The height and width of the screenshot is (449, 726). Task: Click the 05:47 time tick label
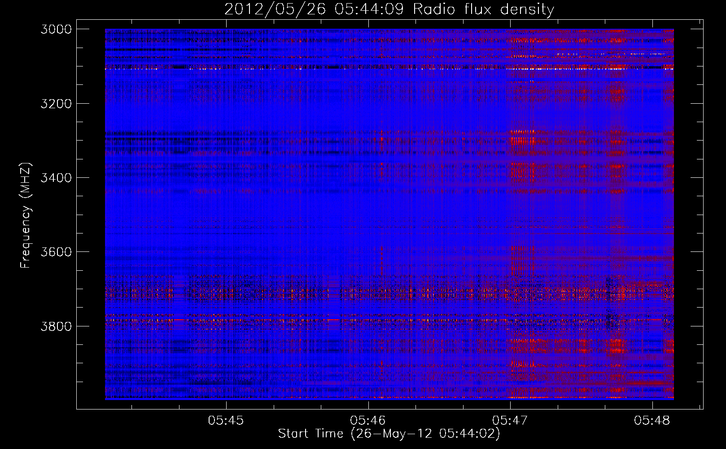tap(510, 421)
